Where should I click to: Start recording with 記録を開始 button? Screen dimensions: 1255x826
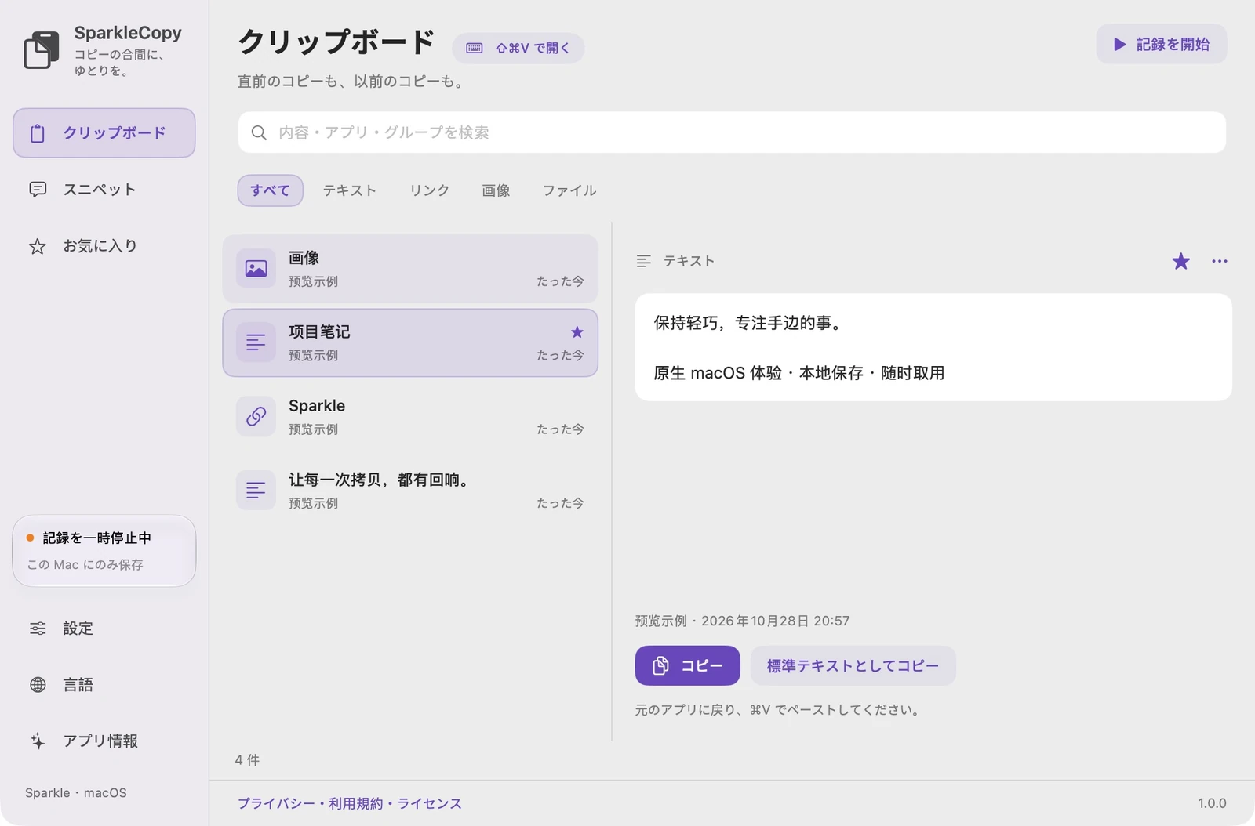point(1161,44)
